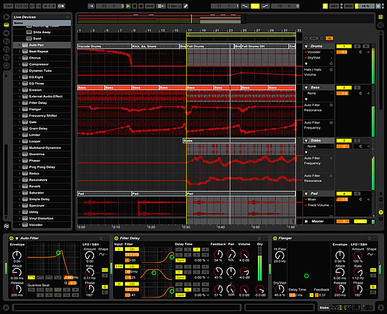Fold the Drums track
Image resolution: width=387 pixels, height=314 pixels.
pos(306,46)
